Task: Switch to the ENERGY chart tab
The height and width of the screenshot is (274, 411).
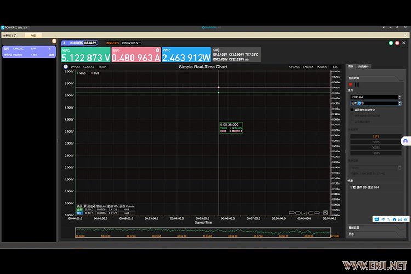Action: tap(309, 67)
